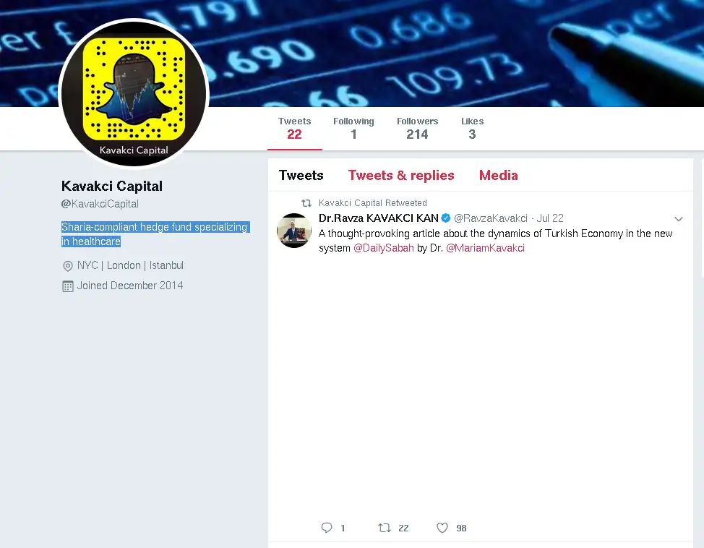Open the @DailySabah mention link
The height and width of the screenshot is (548, 704).
click(383, 248)
